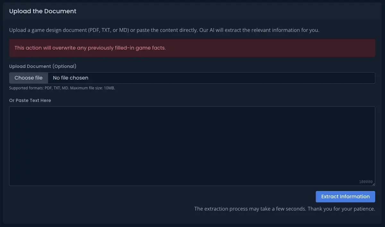
Task: Click "previously filled-in game facts" warning text
Action: (x=127, y=48)
